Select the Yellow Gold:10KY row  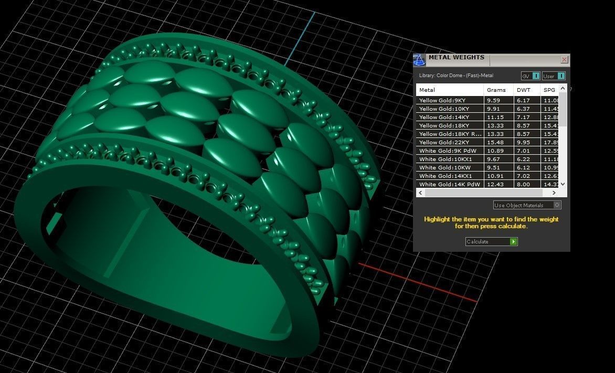click(x=487, y=109)
